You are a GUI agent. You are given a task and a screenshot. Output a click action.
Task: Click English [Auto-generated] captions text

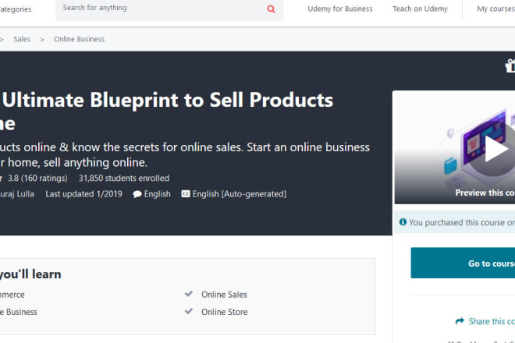point(239,194)
